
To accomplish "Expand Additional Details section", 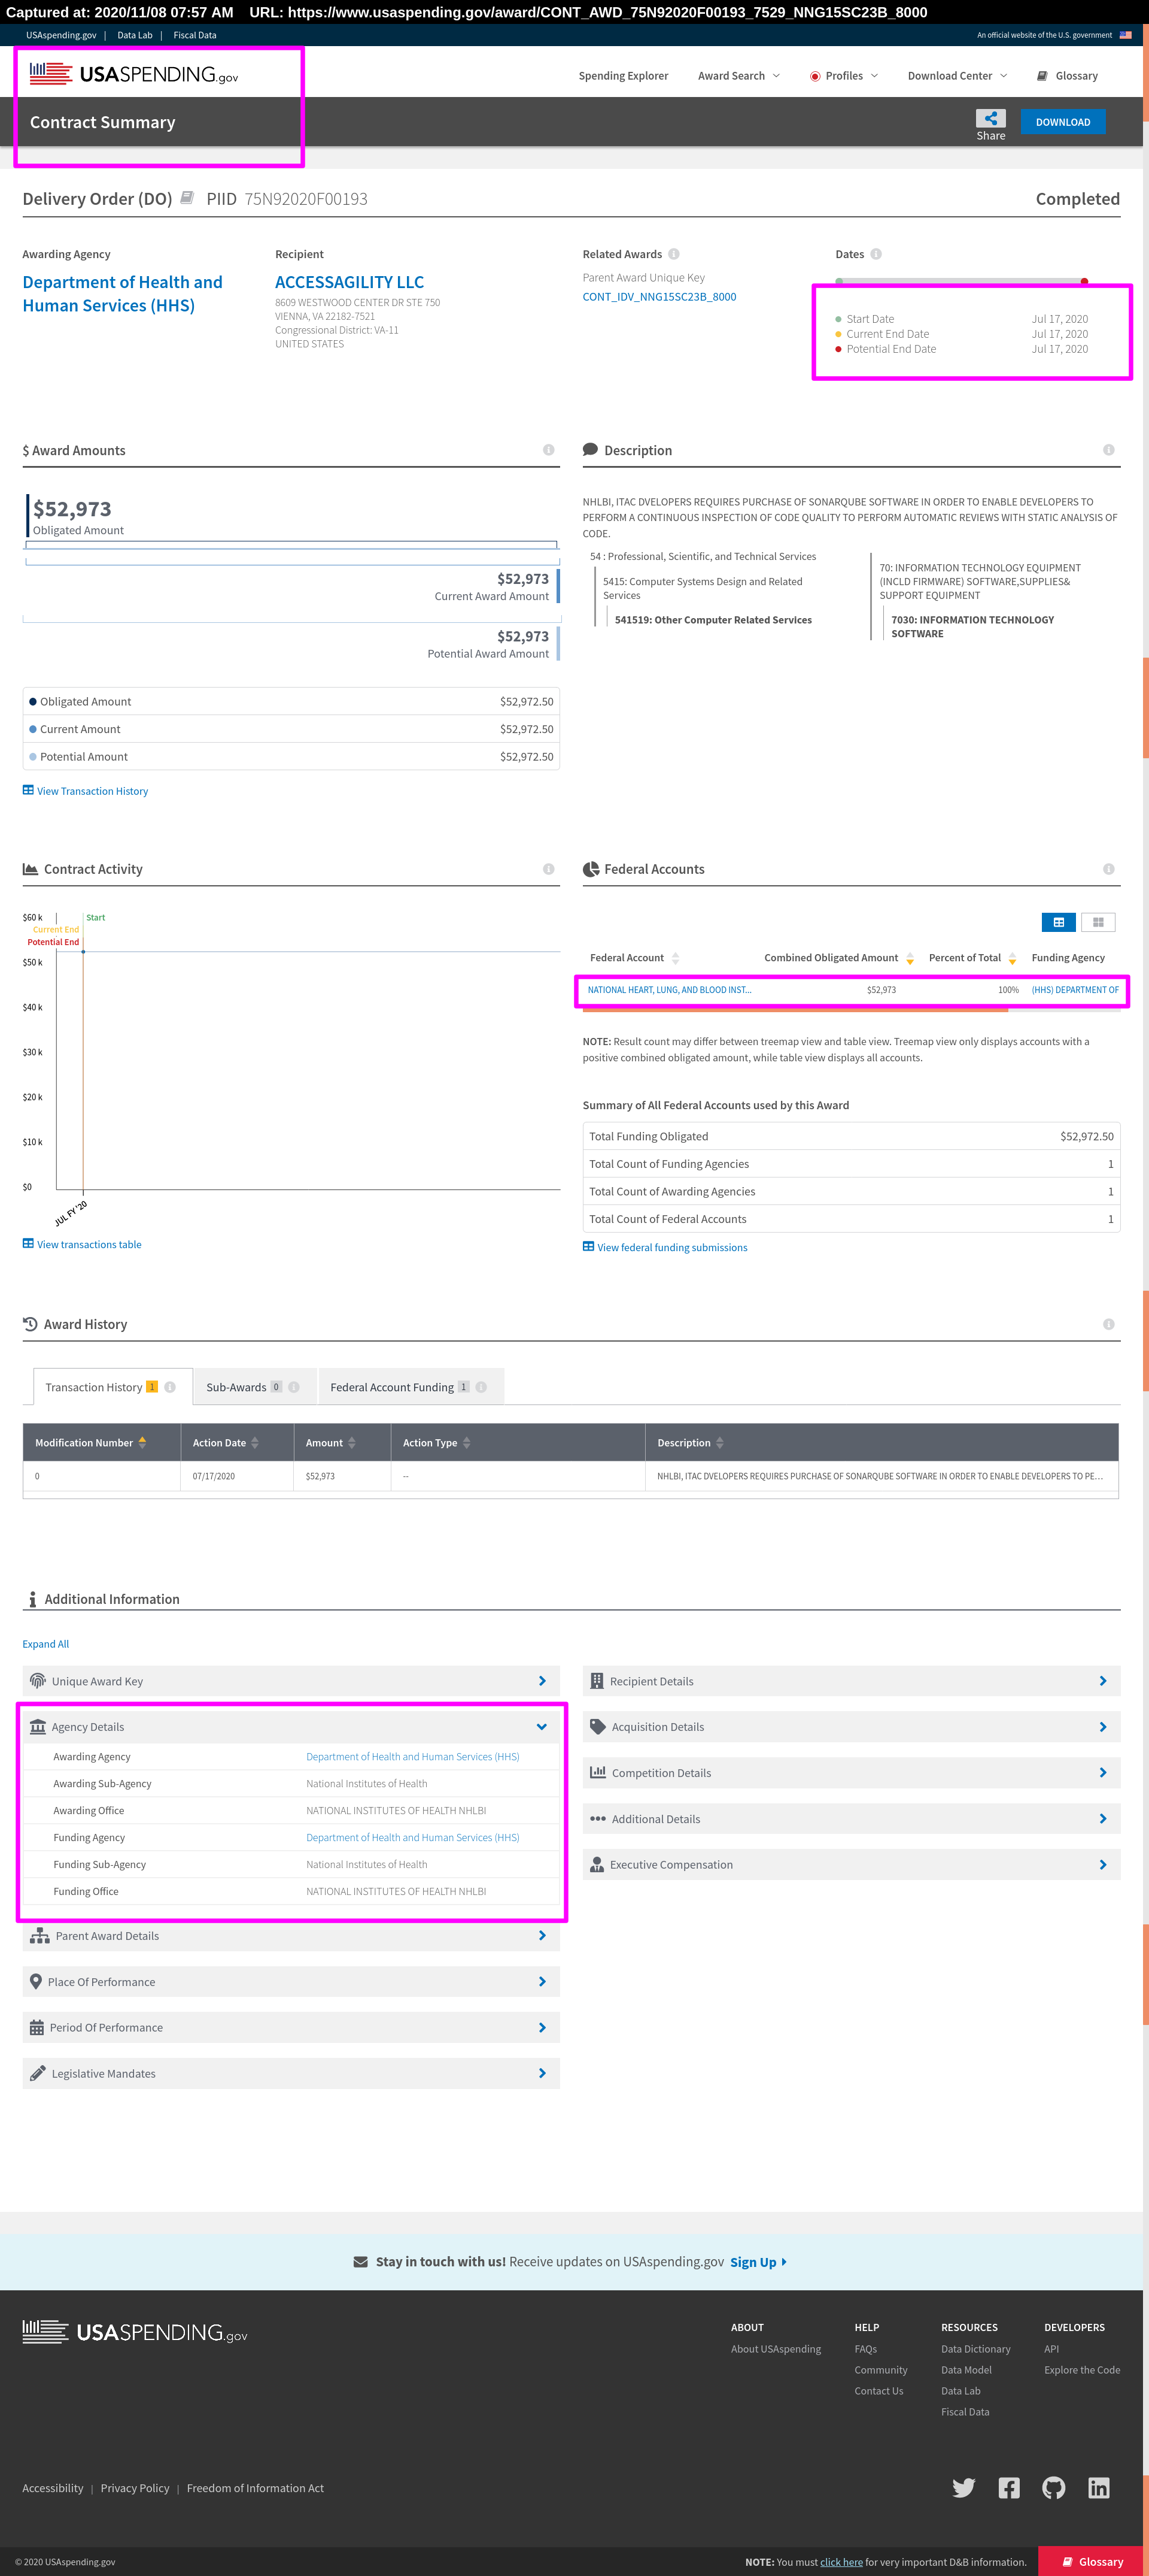I will [851, 1819].
